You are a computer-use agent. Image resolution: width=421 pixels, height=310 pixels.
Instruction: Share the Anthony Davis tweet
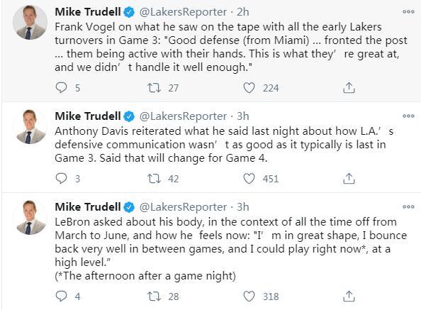(x=349, y=178)
